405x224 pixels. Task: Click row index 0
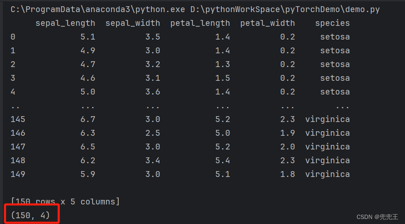coord(13,37)
